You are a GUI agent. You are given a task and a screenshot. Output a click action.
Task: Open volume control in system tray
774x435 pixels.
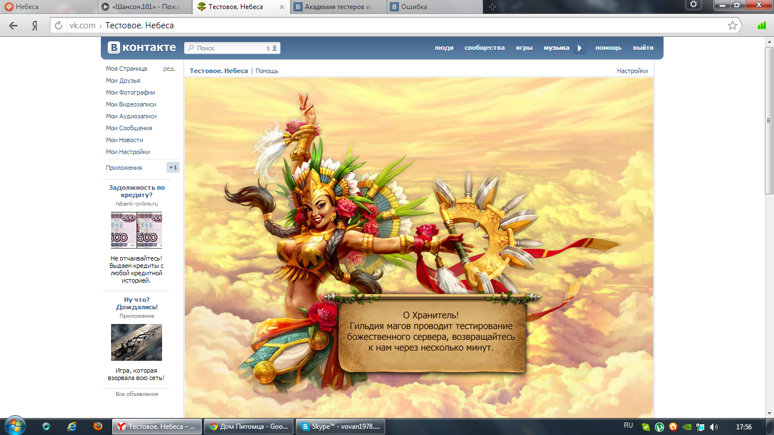click(x=714, y=427)
